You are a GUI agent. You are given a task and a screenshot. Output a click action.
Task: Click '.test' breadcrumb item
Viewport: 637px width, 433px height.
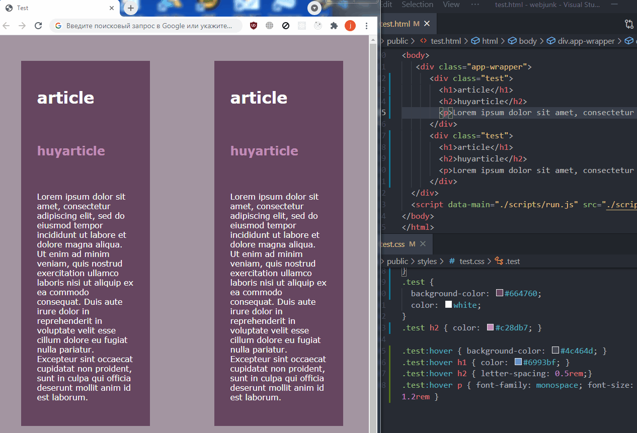click(x=507, y=262)
